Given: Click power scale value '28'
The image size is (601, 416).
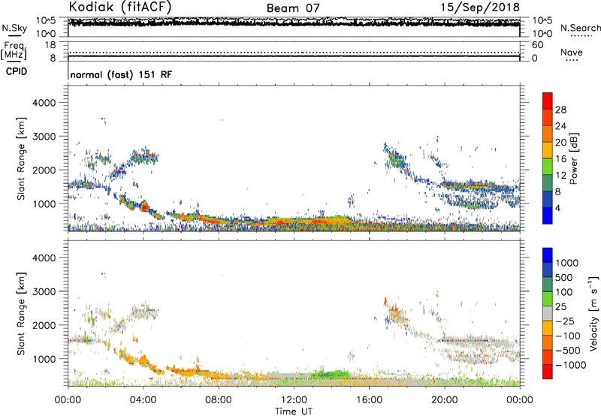Looking at the screenshot, I should point(560,110).
